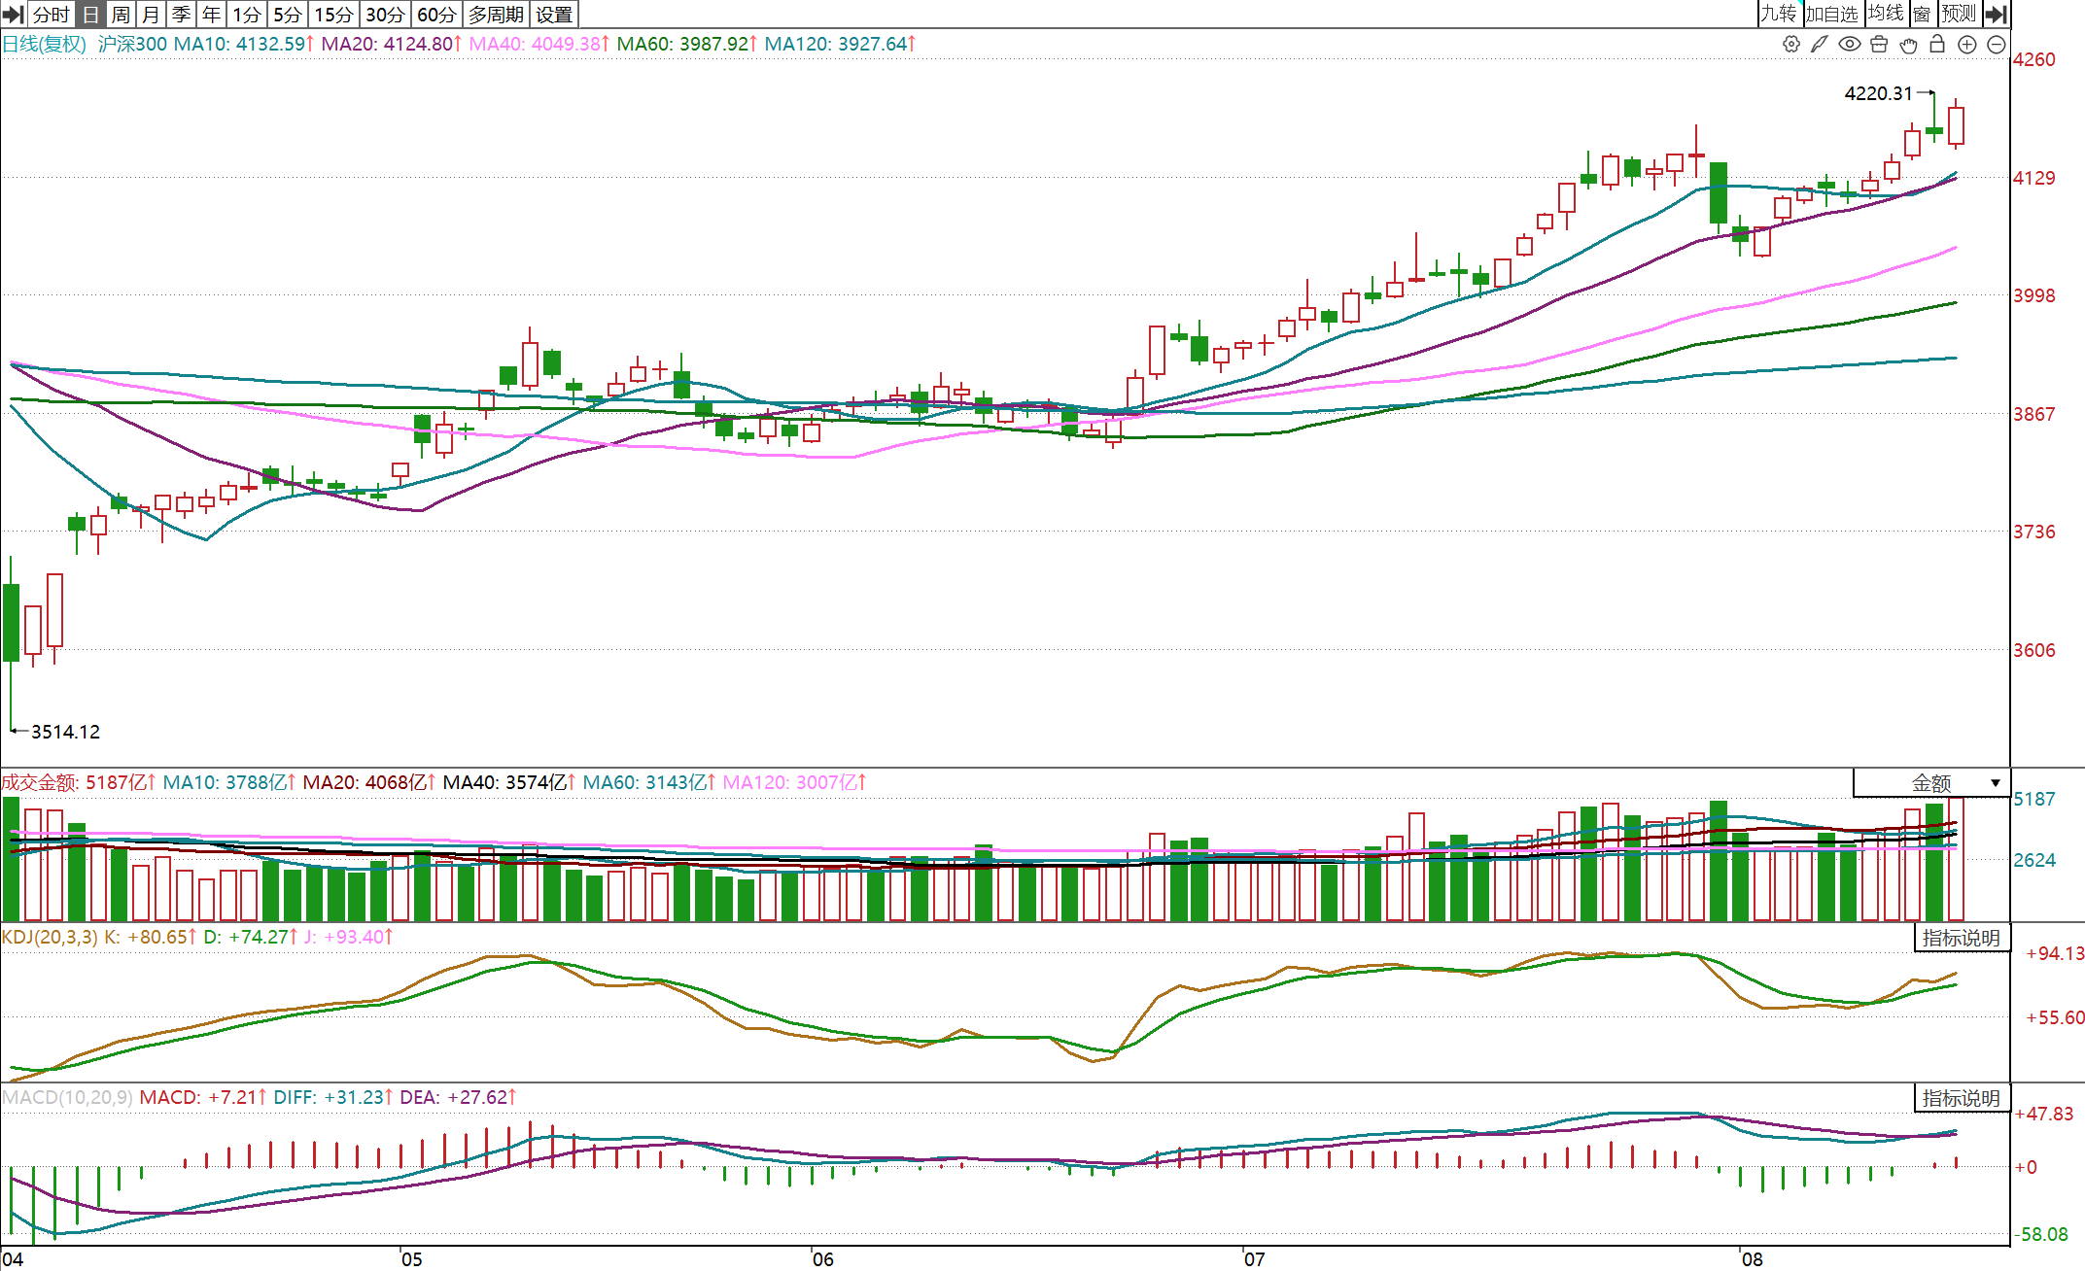
Task: Click the 4220.31 high price marker
Action: [x=1878, y=93]
